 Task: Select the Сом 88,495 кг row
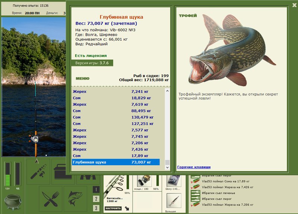coord(116,111)
